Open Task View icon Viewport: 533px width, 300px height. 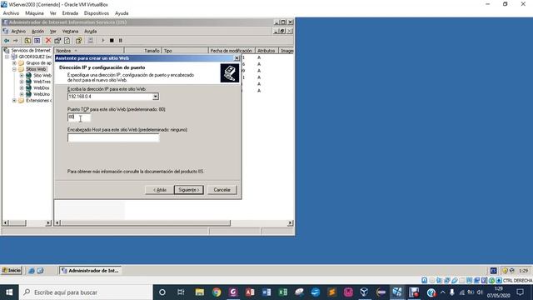[x=181, y=292]
